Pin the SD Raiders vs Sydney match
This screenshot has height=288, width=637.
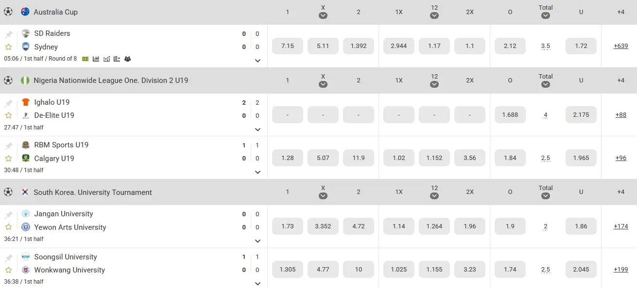[x=9, y=34]
